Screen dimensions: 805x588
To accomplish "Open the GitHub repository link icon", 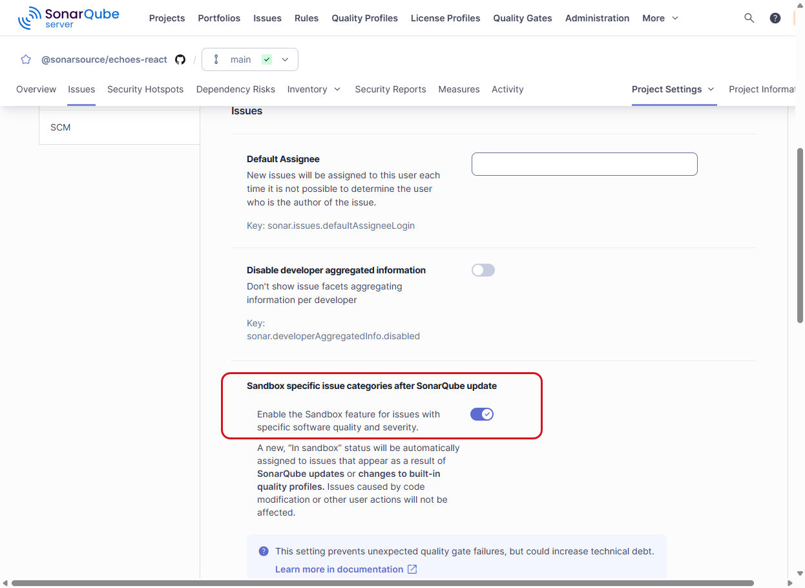I will point(180,59).
